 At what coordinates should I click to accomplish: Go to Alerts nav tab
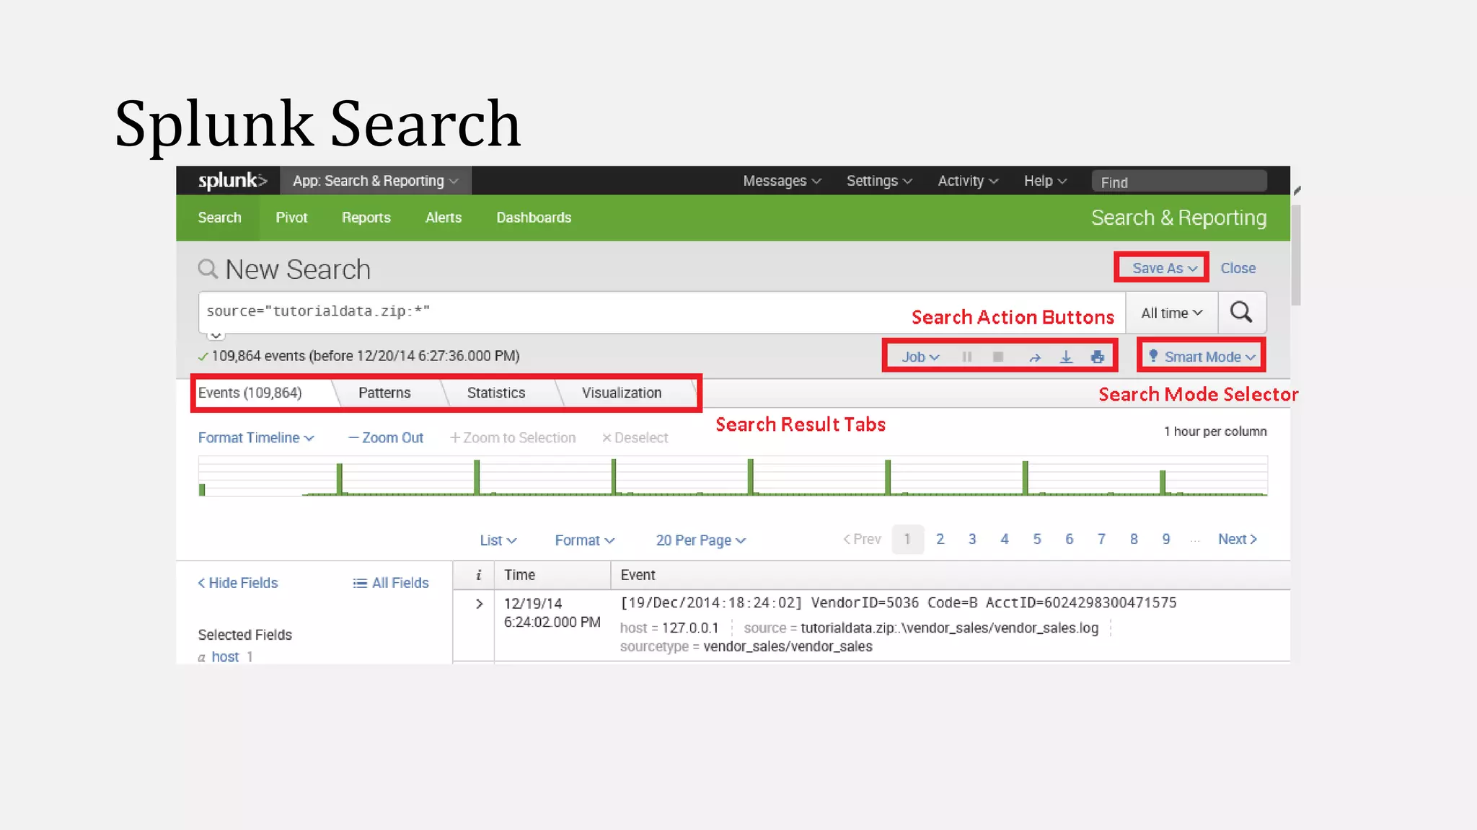click(x=443, y=218)
